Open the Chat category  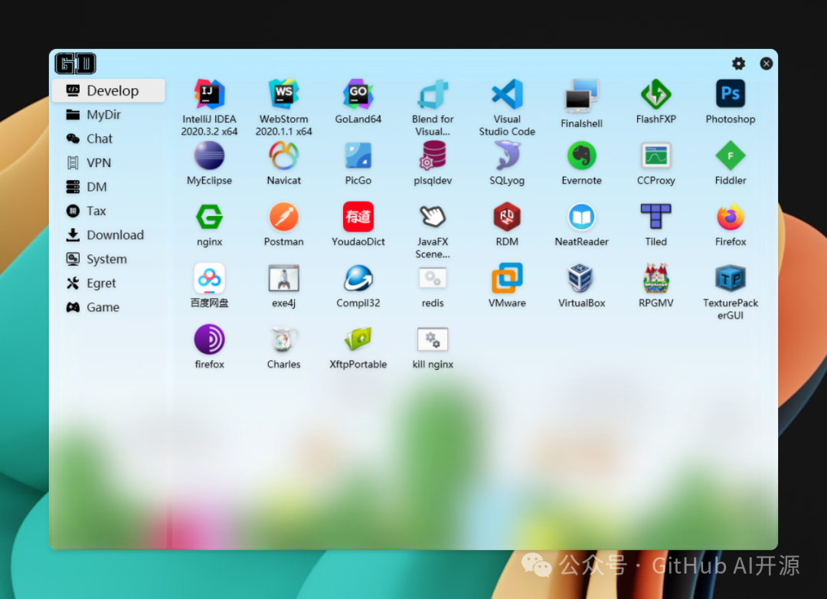[x=109, y=139]
